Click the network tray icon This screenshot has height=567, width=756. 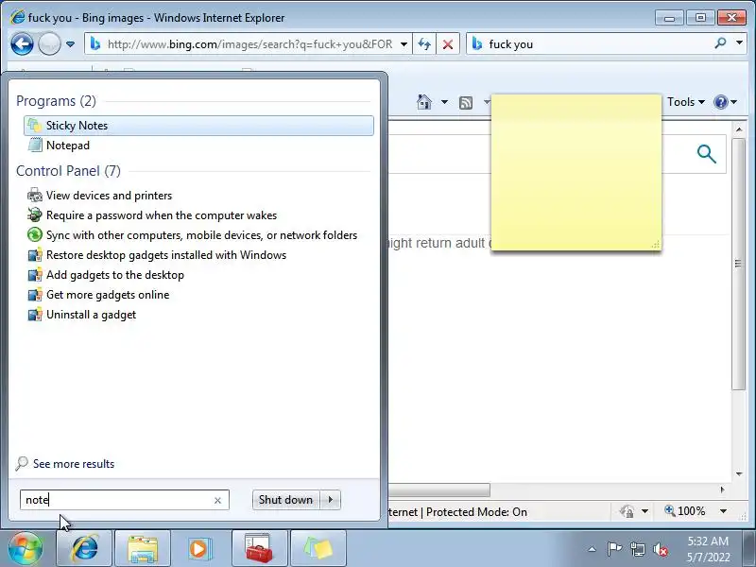pyautogui.click(x=637, y=549)
